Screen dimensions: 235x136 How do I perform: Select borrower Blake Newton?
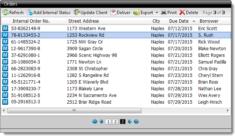pyautogui.click(x=212, y=49)
